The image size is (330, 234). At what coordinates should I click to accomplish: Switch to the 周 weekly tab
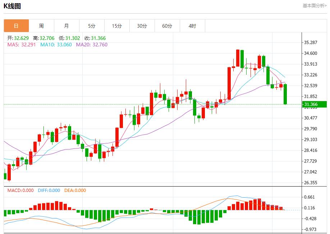point(41,26)
